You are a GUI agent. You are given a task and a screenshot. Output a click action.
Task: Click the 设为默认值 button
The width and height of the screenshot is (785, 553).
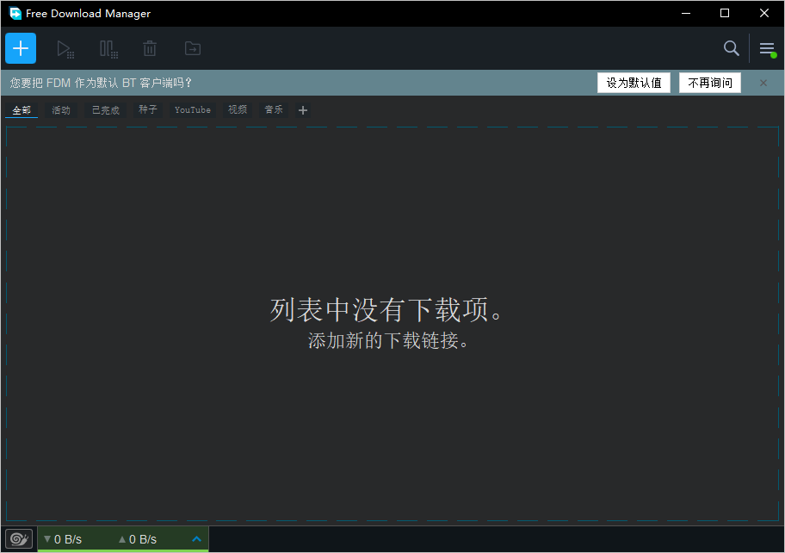point(634,83)
